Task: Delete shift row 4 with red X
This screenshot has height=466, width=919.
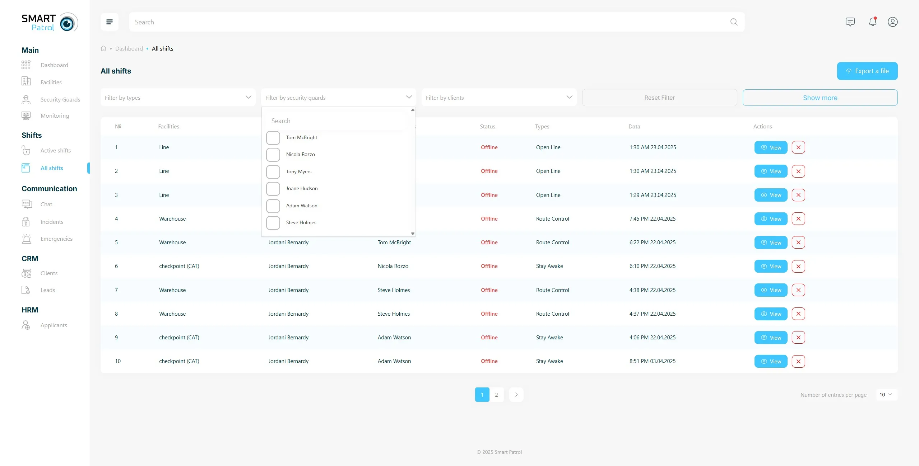Action: (x=798, y=219)
